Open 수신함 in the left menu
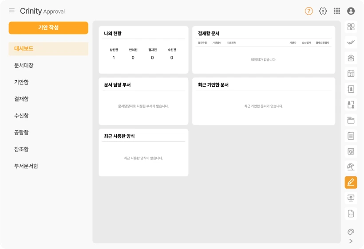This screenshot has height=249, width=364. click(x=21, y=116)
